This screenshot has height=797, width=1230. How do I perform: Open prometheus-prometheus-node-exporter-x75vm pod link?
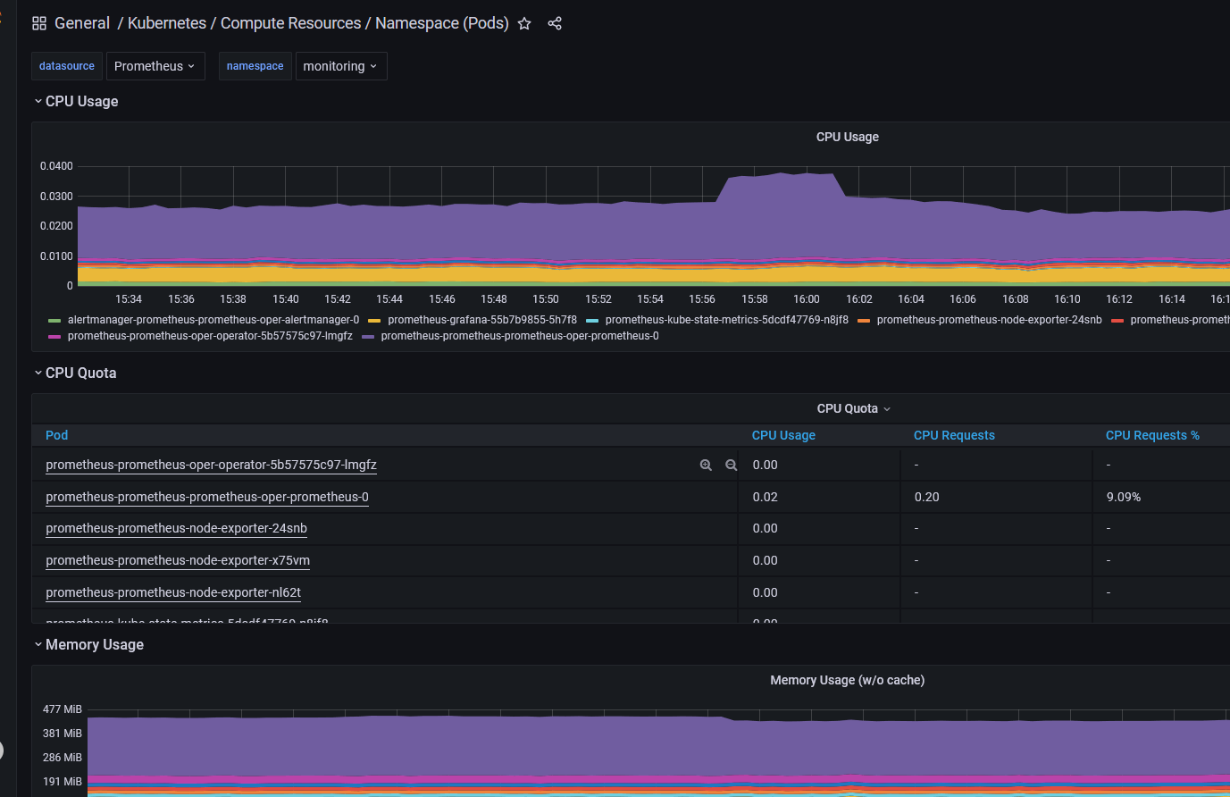click(178, 560)
